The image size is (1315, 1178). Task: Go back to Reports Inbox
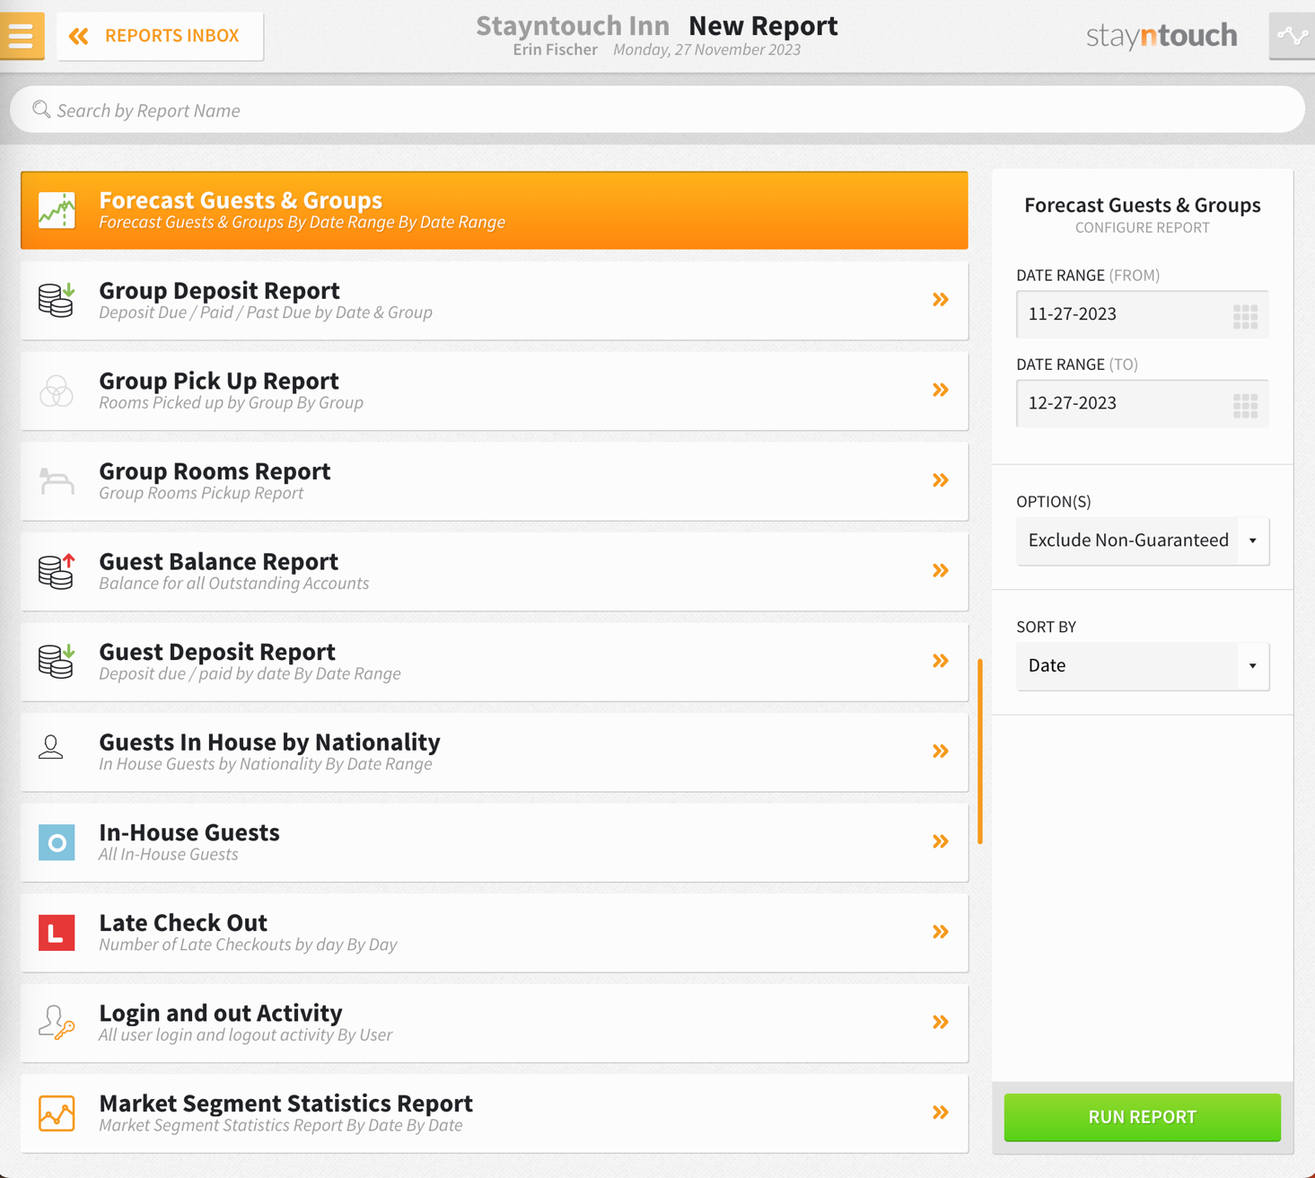tap(161, 36)
